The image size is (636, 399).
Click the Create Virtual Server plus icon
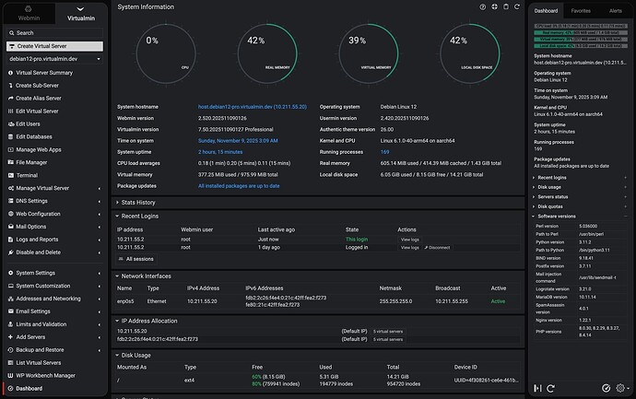[9, 45]
